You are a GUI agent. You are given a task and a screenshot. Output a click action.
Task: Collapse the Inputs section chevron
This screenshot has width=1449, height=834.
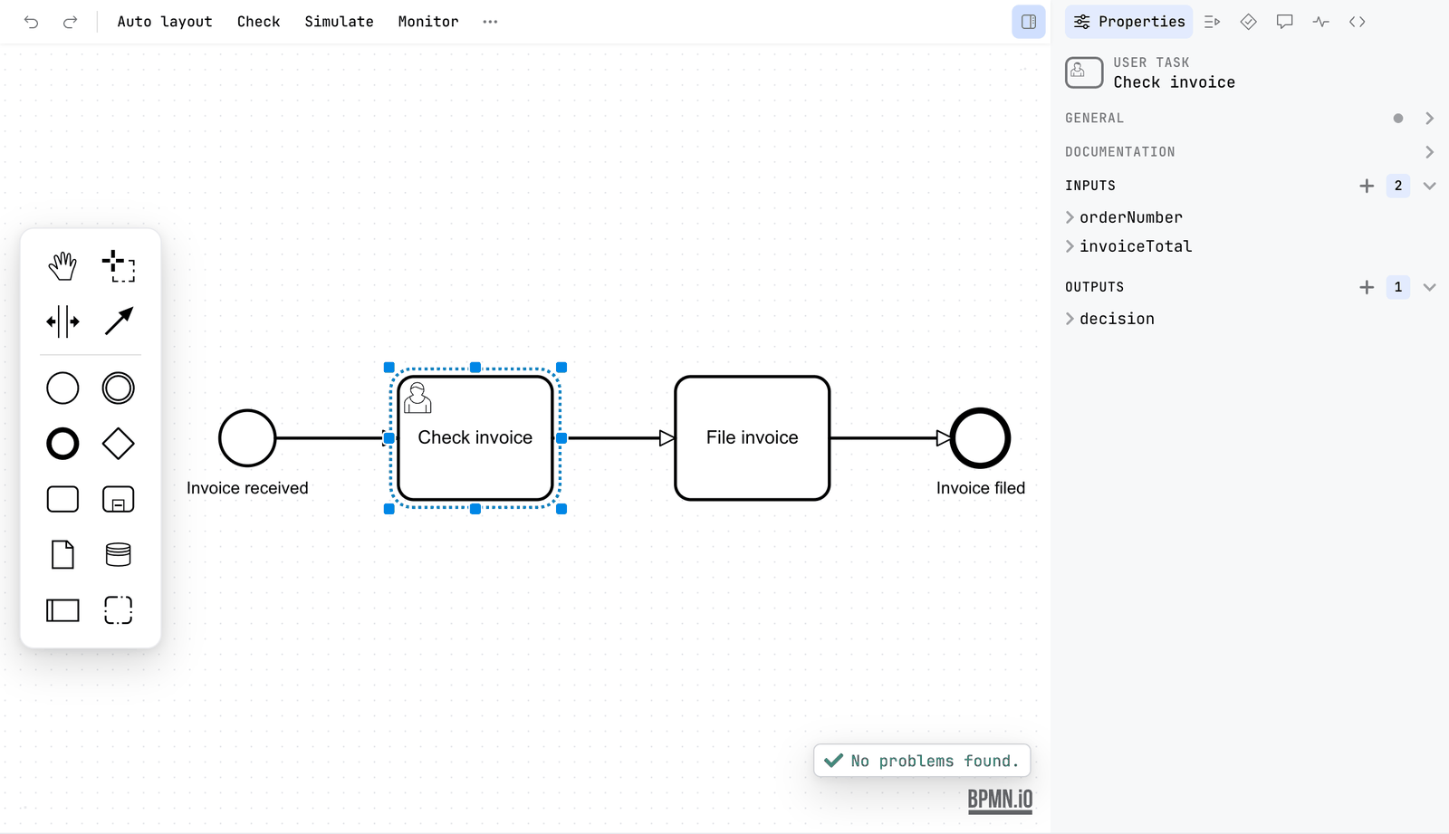(1430, 186)
